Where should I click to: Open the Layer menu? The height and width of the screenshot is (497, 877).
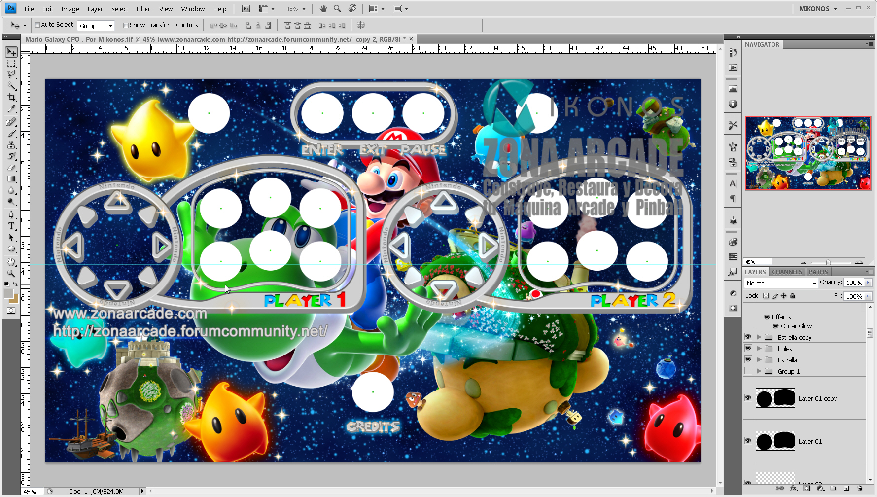[x=95, y=9]
